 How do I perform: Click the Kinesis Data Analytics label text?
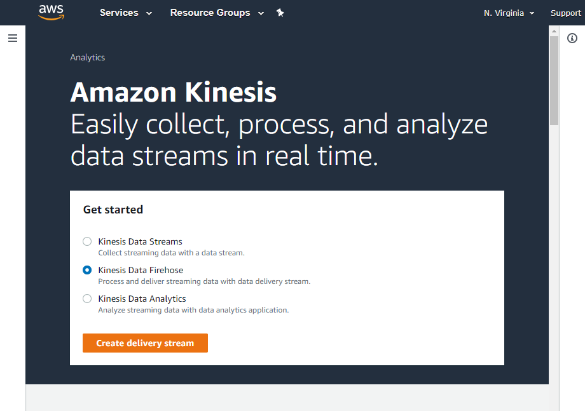pos(142,299)
